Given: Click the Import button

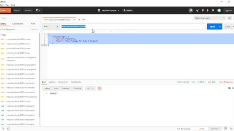Looking at the screenshot, I should pyautogui.click(x=17, y=11).
